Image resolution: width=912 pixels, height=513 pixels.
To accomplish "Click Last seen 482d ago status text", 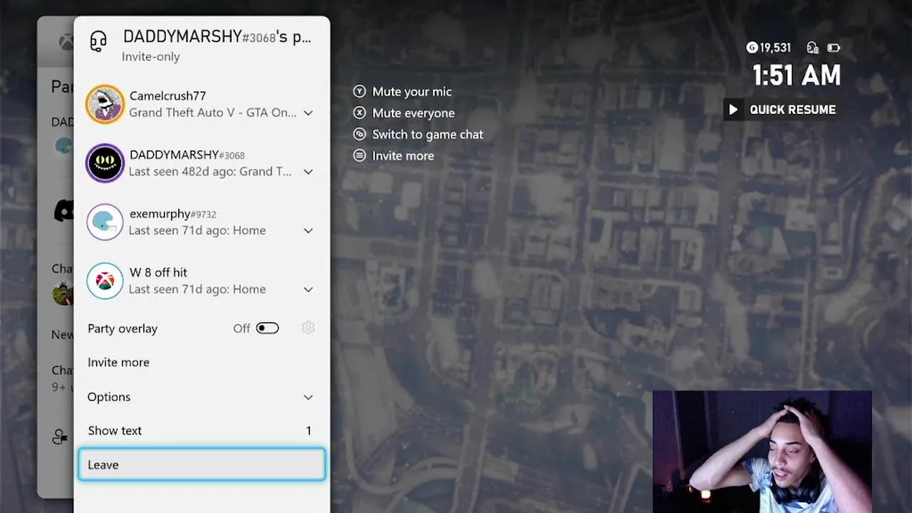I will pyautogui.click(x=209, y=172).
